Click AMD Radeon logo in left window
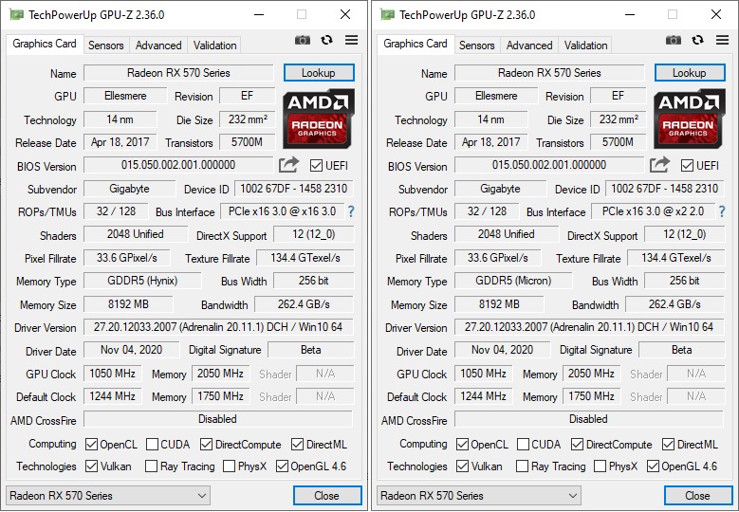739x512 pixels. pos(318,119)
